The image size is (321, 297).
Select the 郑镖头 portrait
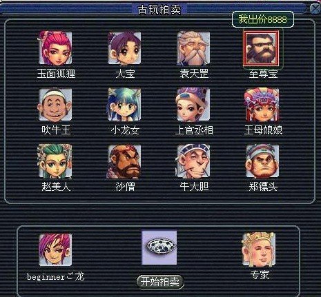[x=262, y=161]
